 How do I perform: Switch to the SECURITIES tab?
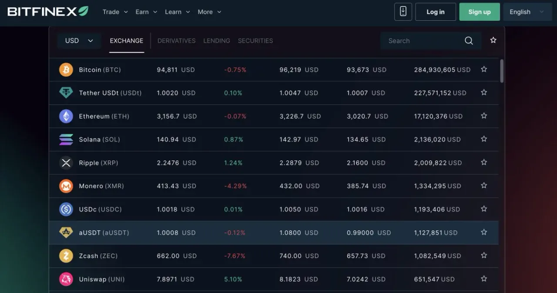(255, 41)
